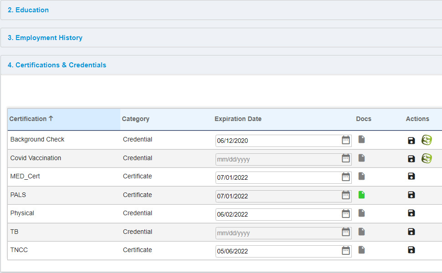
Task: Click Certificate category in PALS row
Action: (x=137, y=195)
